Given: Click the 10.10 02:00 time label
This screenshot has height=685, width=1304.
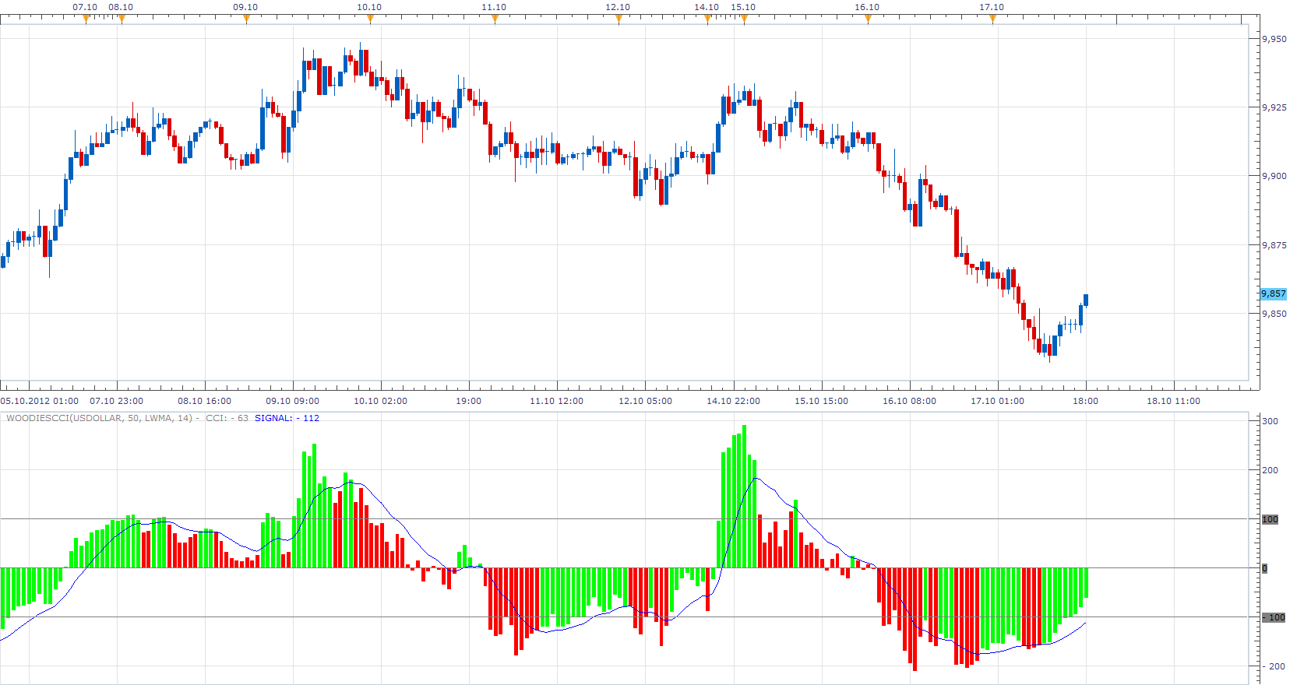Looking at the screenshot, I should point(380,401).
